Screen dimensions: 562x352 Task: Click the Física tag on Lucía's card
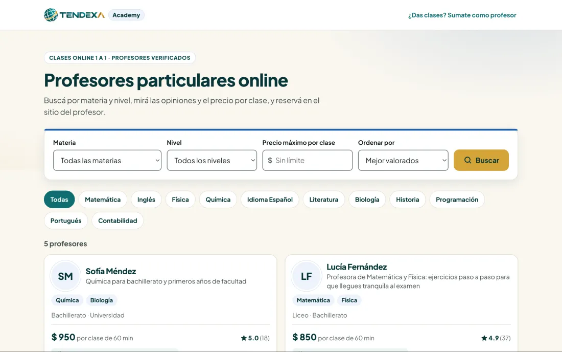(x=349, y=300)
